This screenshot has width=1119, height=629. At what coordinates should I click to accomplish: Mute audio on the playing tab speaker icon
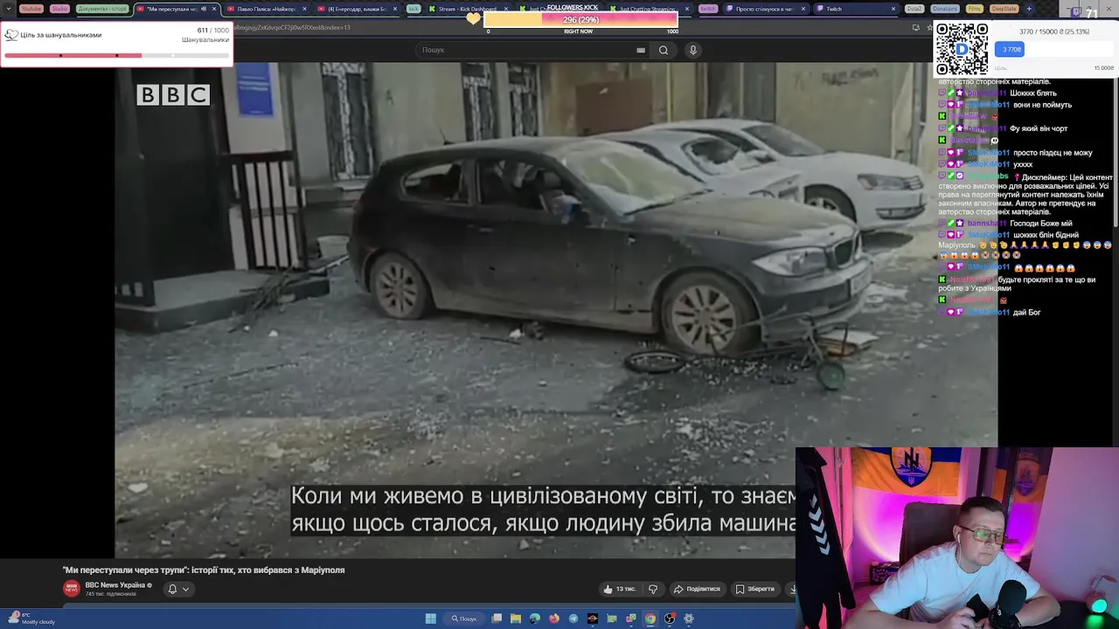[x=204, y=9]
